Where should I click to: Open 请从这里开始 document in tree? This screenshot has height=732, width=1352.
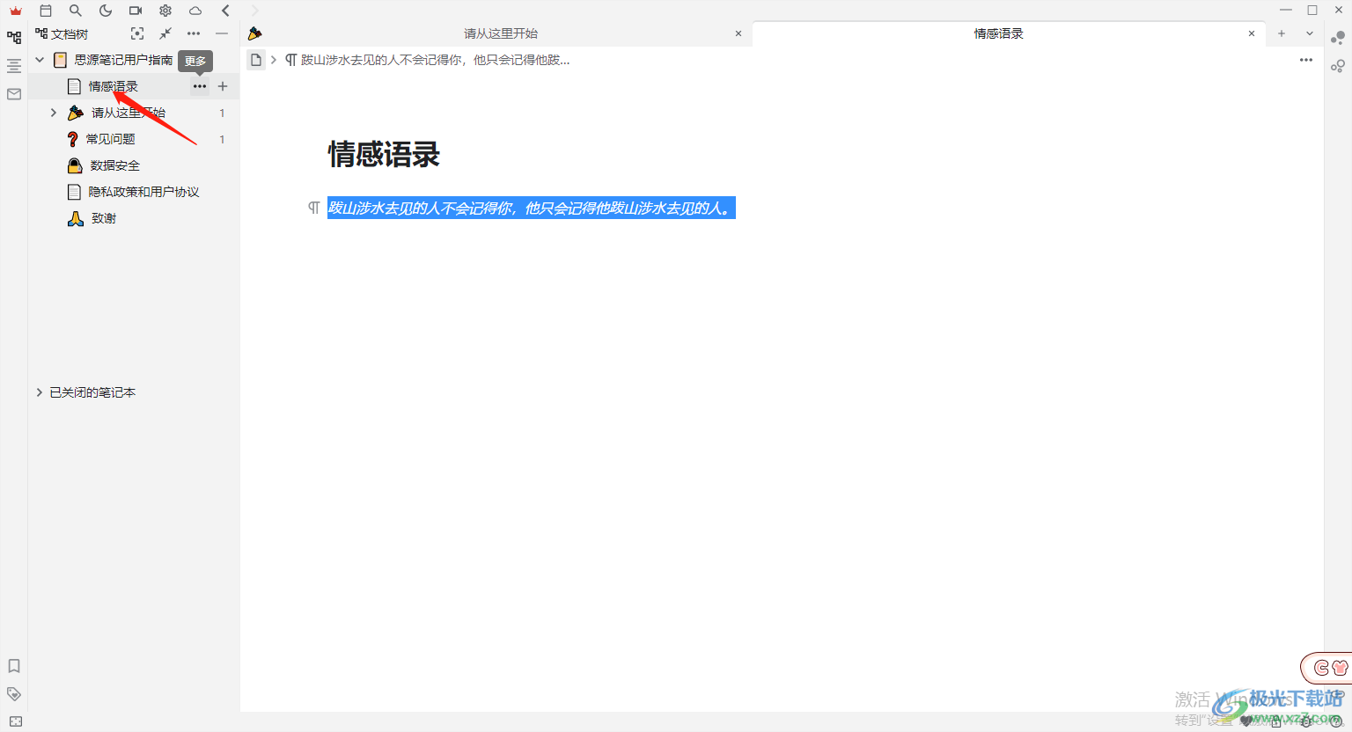pyautogui.click(x=129, y=113)
